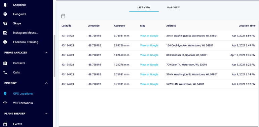259x127 pixels.
Task: Open Contacts clipboard icon in sidebar
Action: tap(5, 63)
